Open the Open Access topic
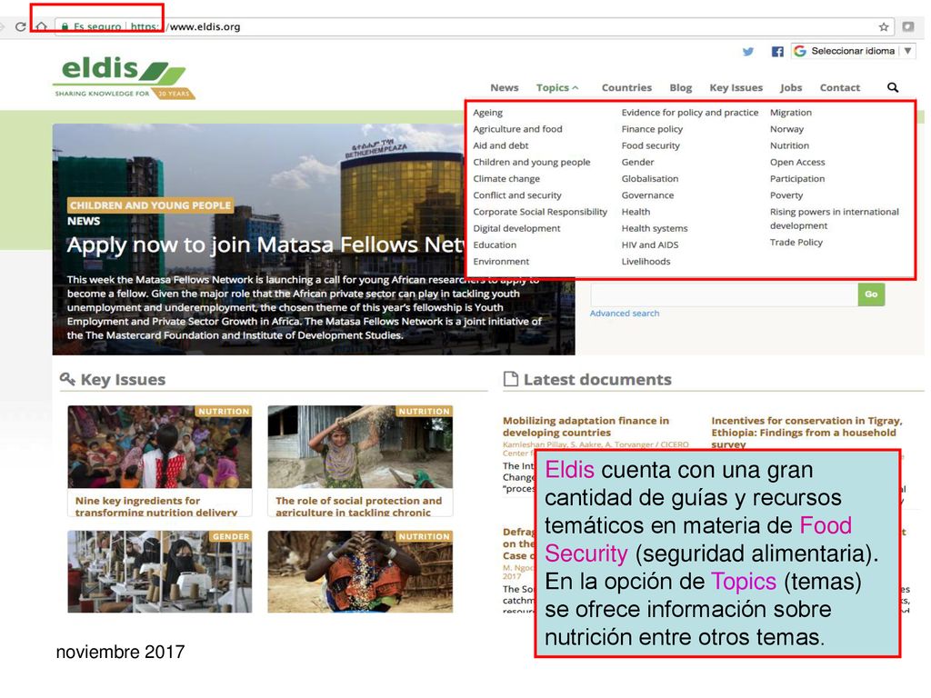This screenshot has width=931, height=698. [x=797, y=163]
